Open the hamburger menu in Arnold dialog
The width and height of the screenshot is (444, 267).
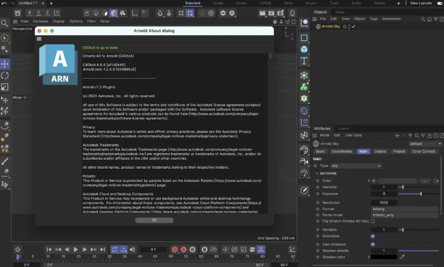[x=39, y=39]
